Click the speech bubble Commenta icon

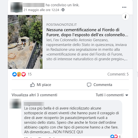(x=89, y=85)
